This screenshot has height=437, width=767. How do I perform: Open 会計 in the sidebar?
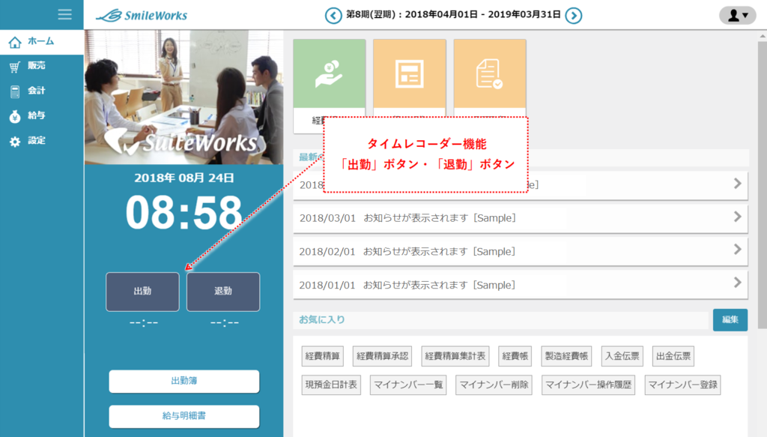tap(42, 91)
